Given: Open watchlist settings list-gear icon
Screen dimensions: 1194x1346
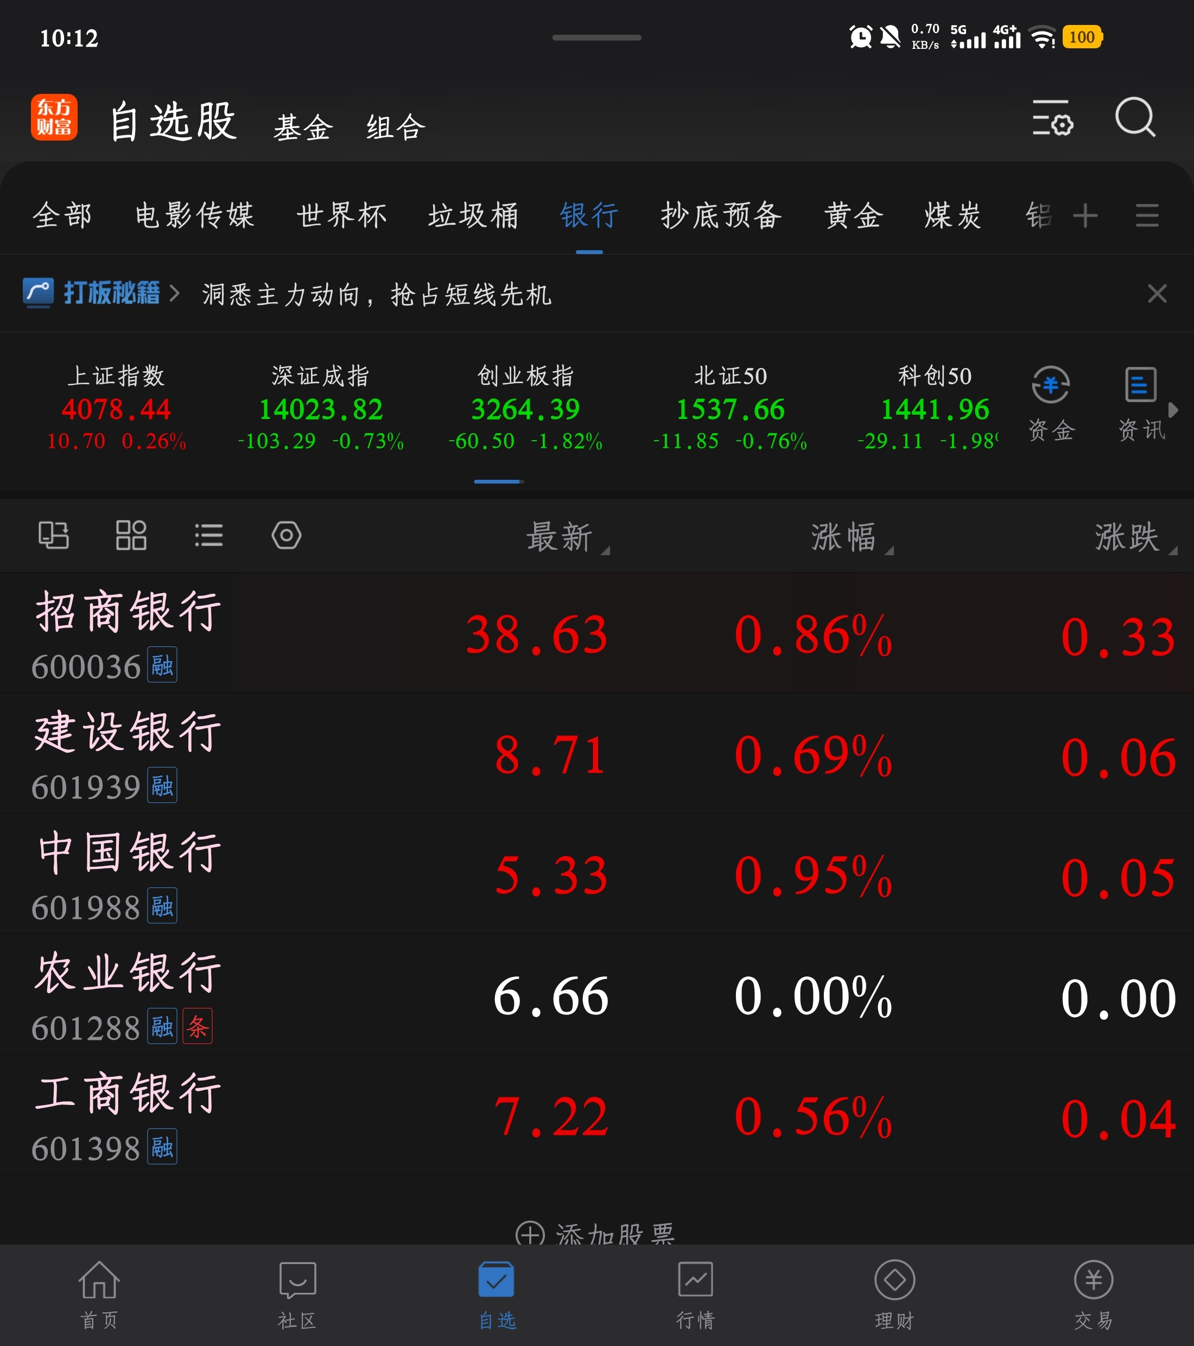Looking at the screenshot, I should pos(1052,118).
